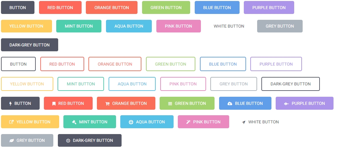
Task: Click the lightning bolt icon on Button
Action: (10, 104)
